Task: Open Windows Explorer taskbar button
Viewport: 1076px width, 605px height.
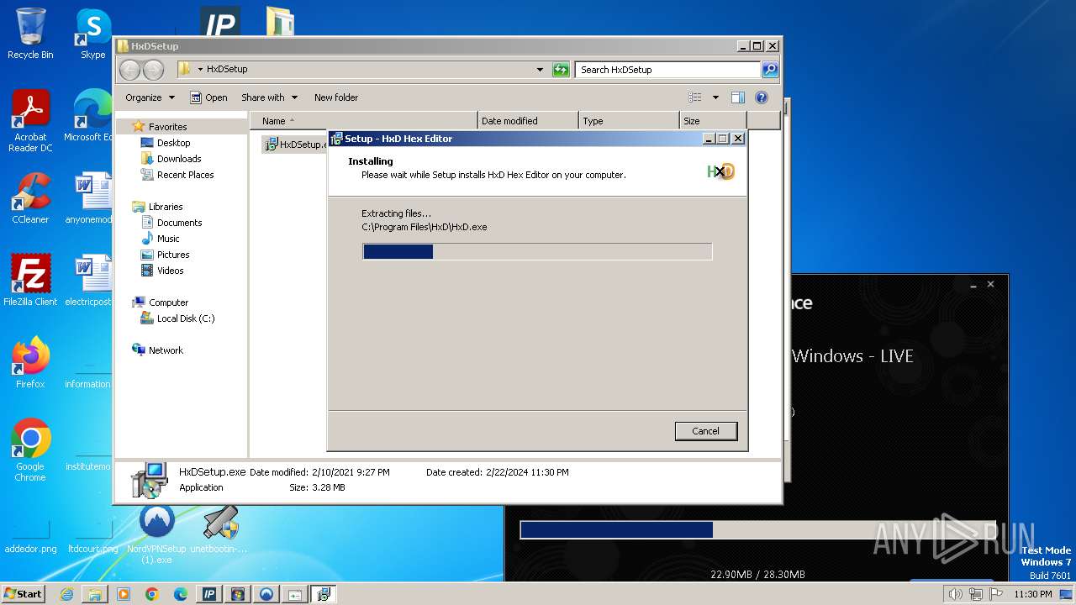Action: [95, 594]
